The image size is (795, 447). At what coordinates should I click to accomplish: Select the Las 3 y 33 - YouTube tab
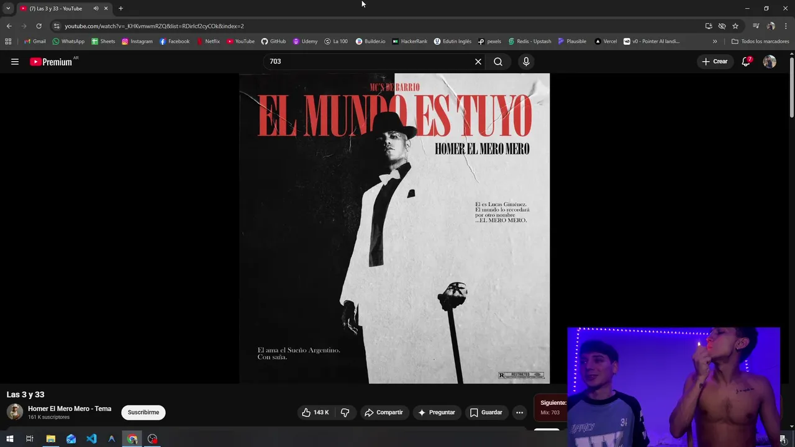(x=63, y=8)
